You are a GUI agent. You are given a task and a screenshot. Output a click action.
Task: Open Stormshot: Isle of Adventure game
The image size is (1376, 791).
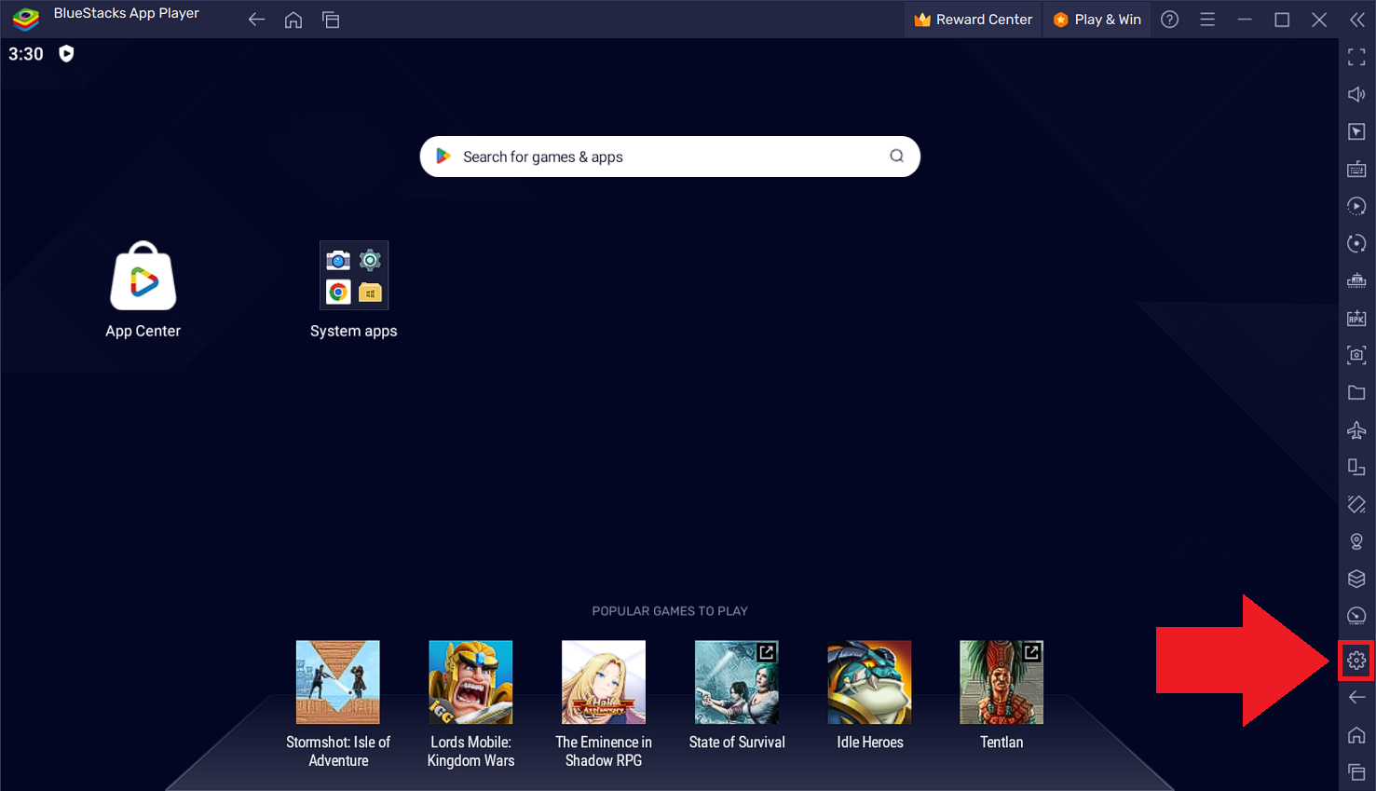pyautogui.click(x=338, y=704)
